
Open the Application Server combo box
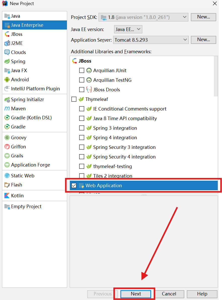tap(151, 40)
